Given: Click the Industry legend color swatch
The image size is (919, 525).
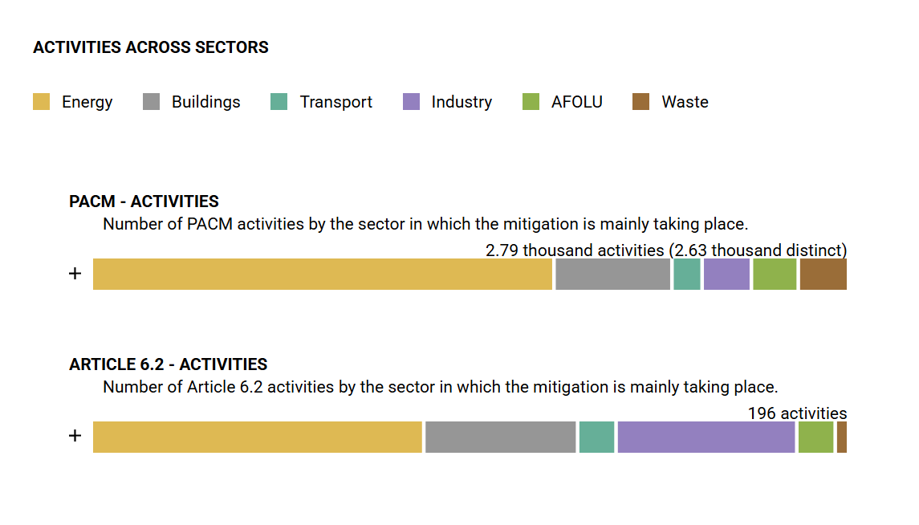Looking at the screenshot, I should coord(411,102).
